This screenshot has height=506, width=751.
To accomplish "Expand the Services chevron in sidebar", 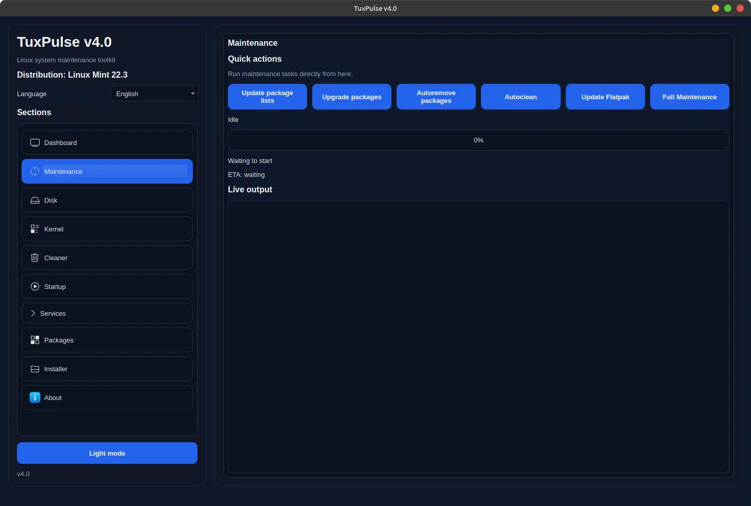I will (33, 313).
